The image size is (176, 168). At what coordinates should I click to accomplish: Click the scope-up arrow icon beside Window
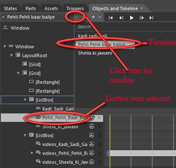5,27
